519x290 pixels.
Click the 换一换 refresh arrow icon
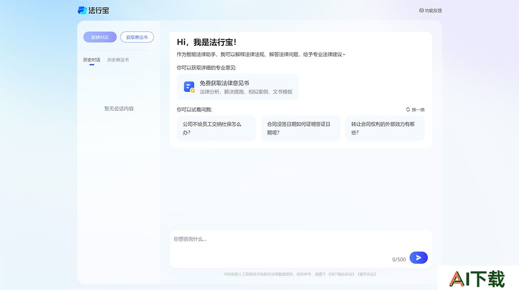click(408, 110)
